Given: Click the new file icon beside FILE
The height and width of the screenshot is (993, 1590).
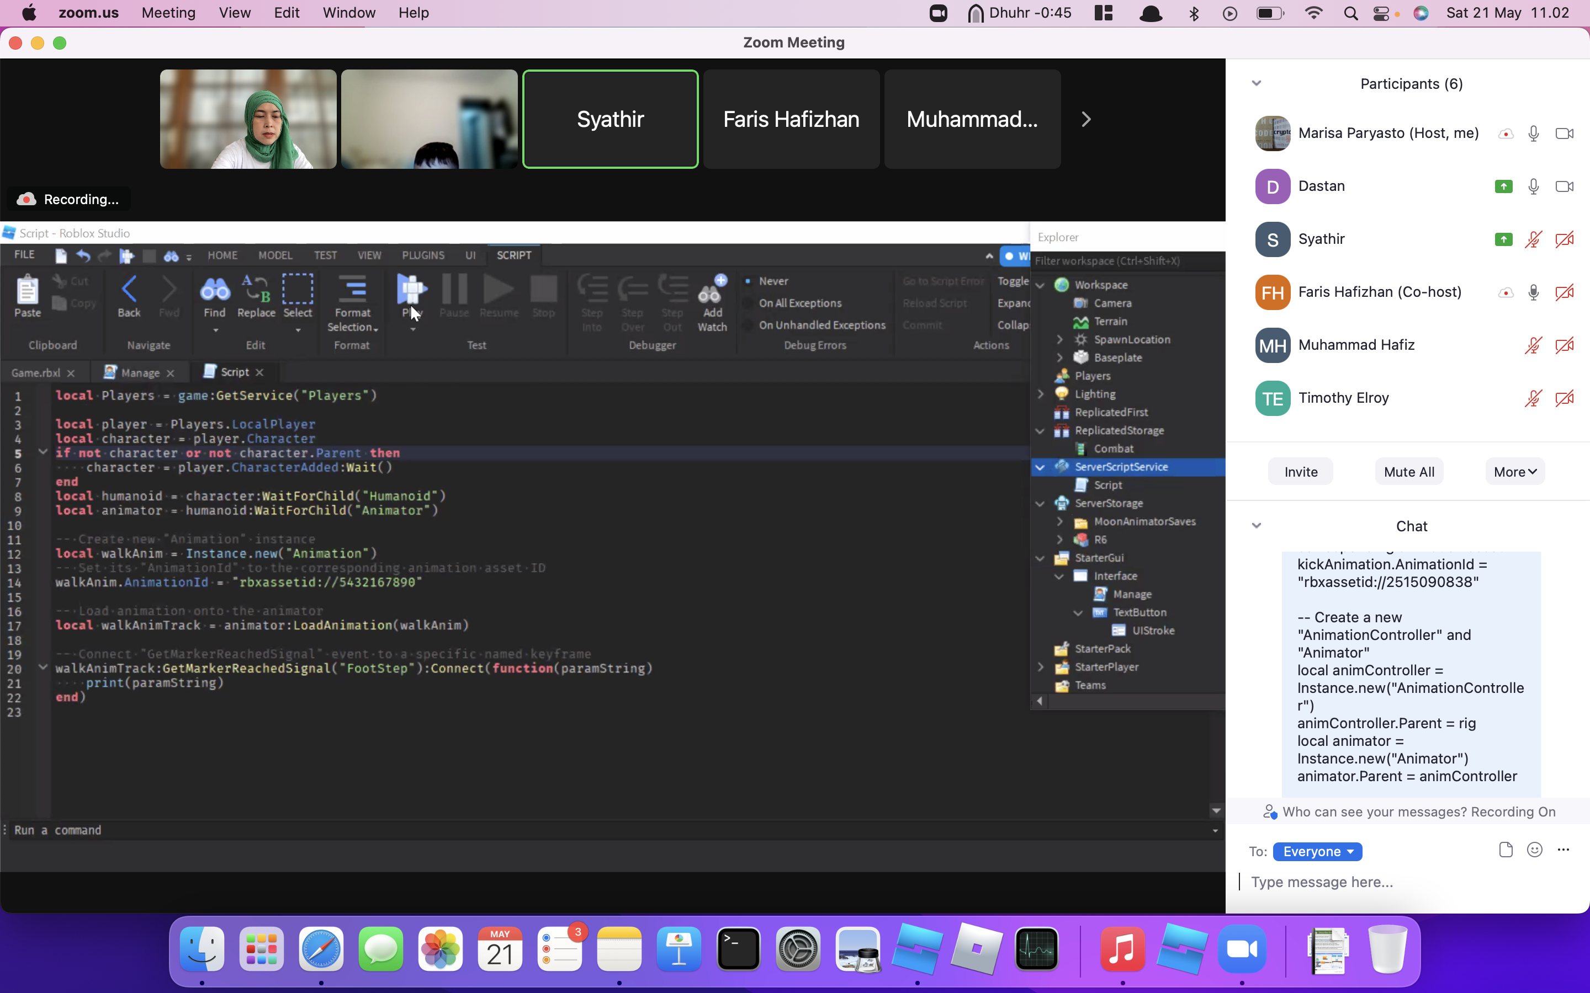Looking at the screenshot, I should coord(60,255).
